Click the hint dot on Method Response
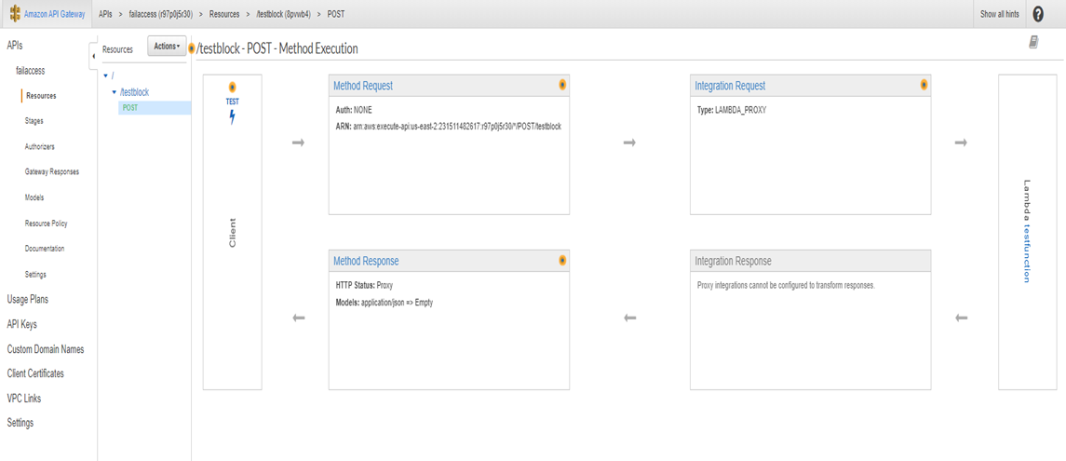The width and height of the screenshot is (1066, 461). coord(562,261)
